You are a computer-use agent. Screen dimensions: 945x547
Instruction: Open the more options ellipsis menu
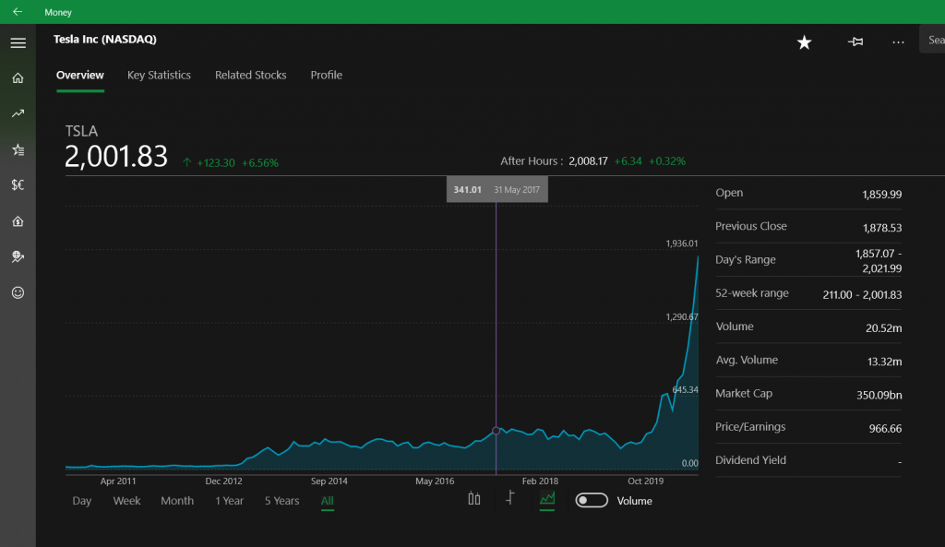[x=898, y=42]
